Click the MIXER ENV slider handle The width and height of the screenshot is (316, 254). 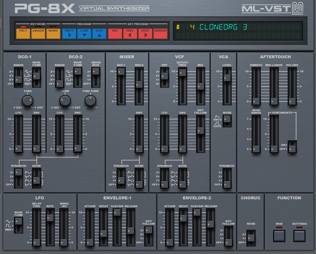pos(139,149)
